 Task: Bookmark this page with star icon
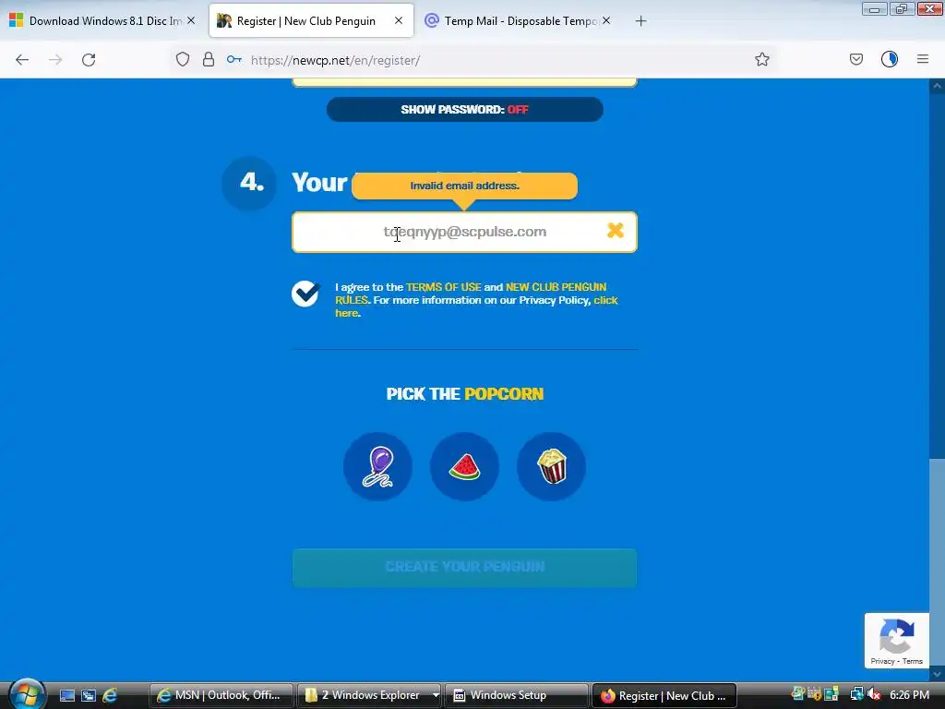[x=761, y=59]
